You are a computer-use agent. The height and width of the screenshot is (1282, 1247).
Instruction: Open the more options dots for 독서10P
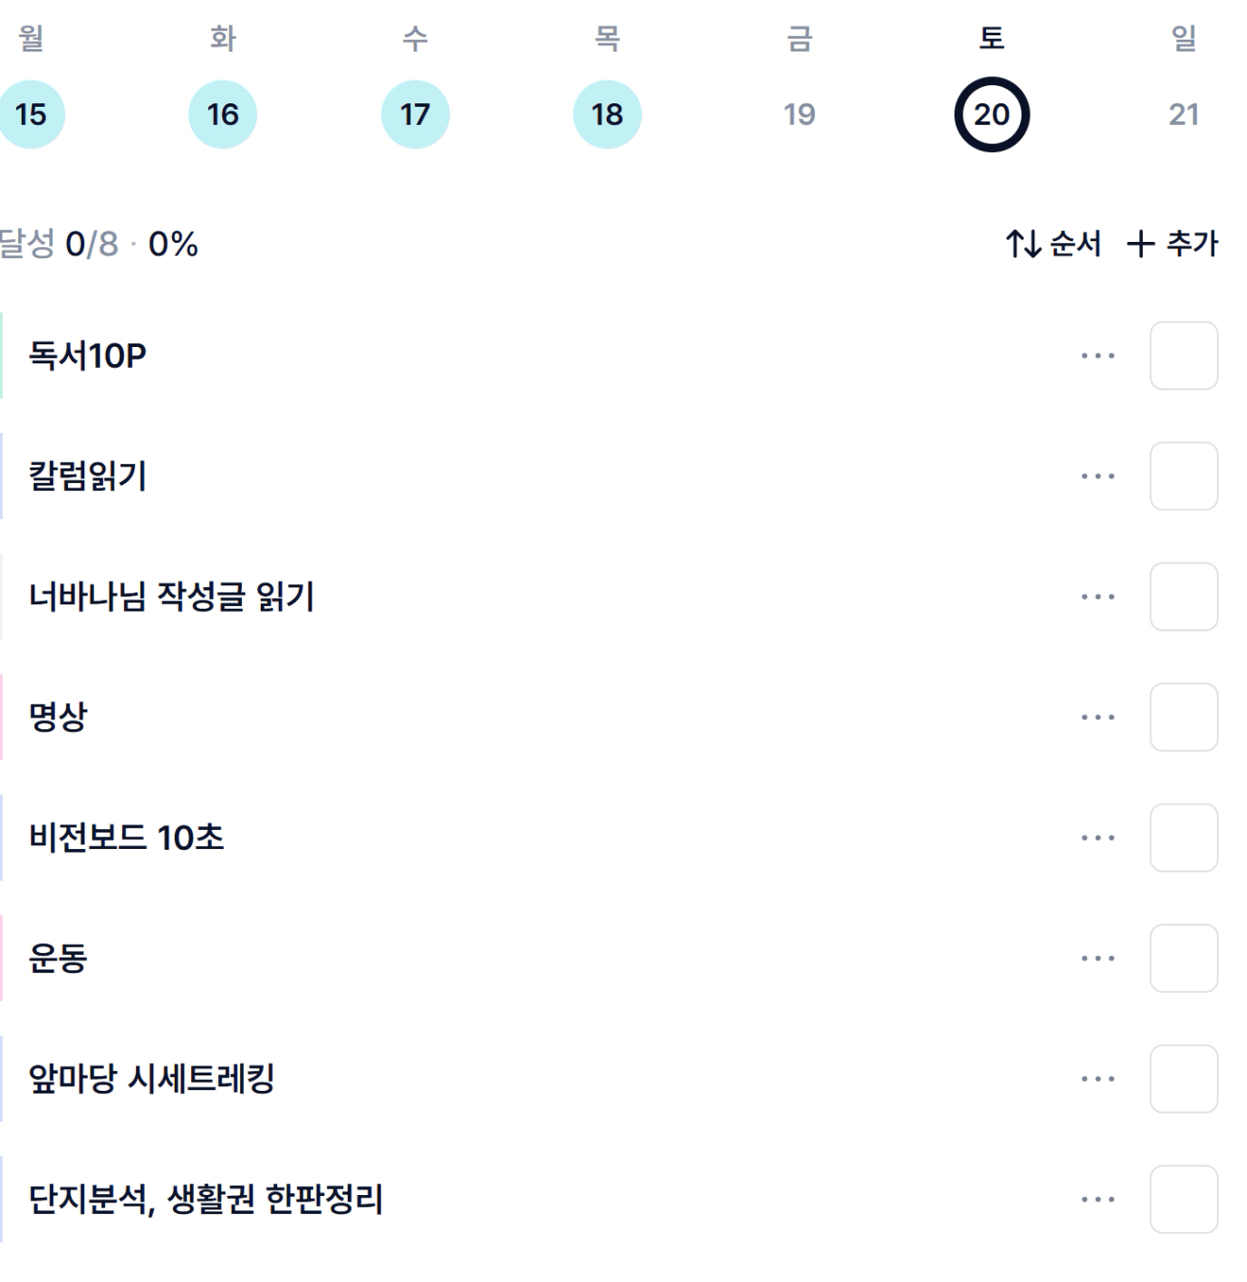pos(1098,356)
